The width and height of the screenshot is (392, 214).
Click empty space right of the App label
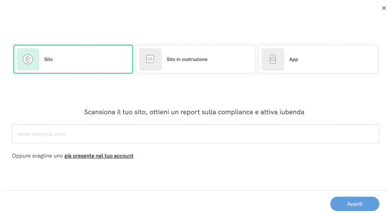338,59
